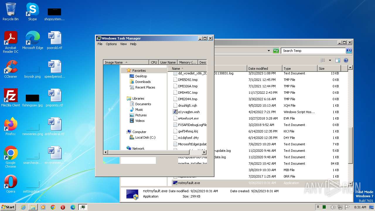
Task: Click Task Manager horizontal scrollbar left arrow
Action: tap(106, 152)
